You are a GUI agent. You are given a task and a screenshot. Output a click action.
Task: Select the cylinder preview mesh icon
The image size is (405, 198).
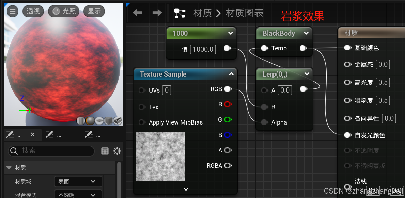(x=81, y=121)
